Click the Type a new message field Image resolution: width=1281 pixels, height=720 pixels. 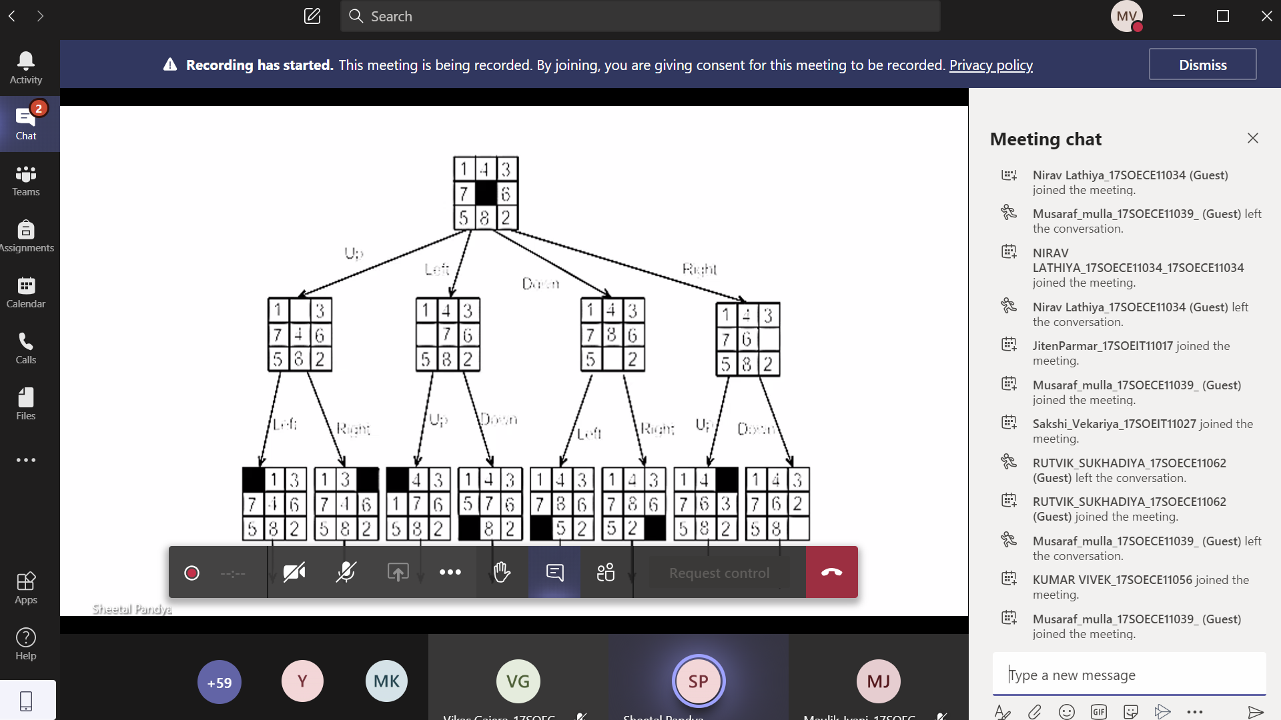(x=1128, y=675)
